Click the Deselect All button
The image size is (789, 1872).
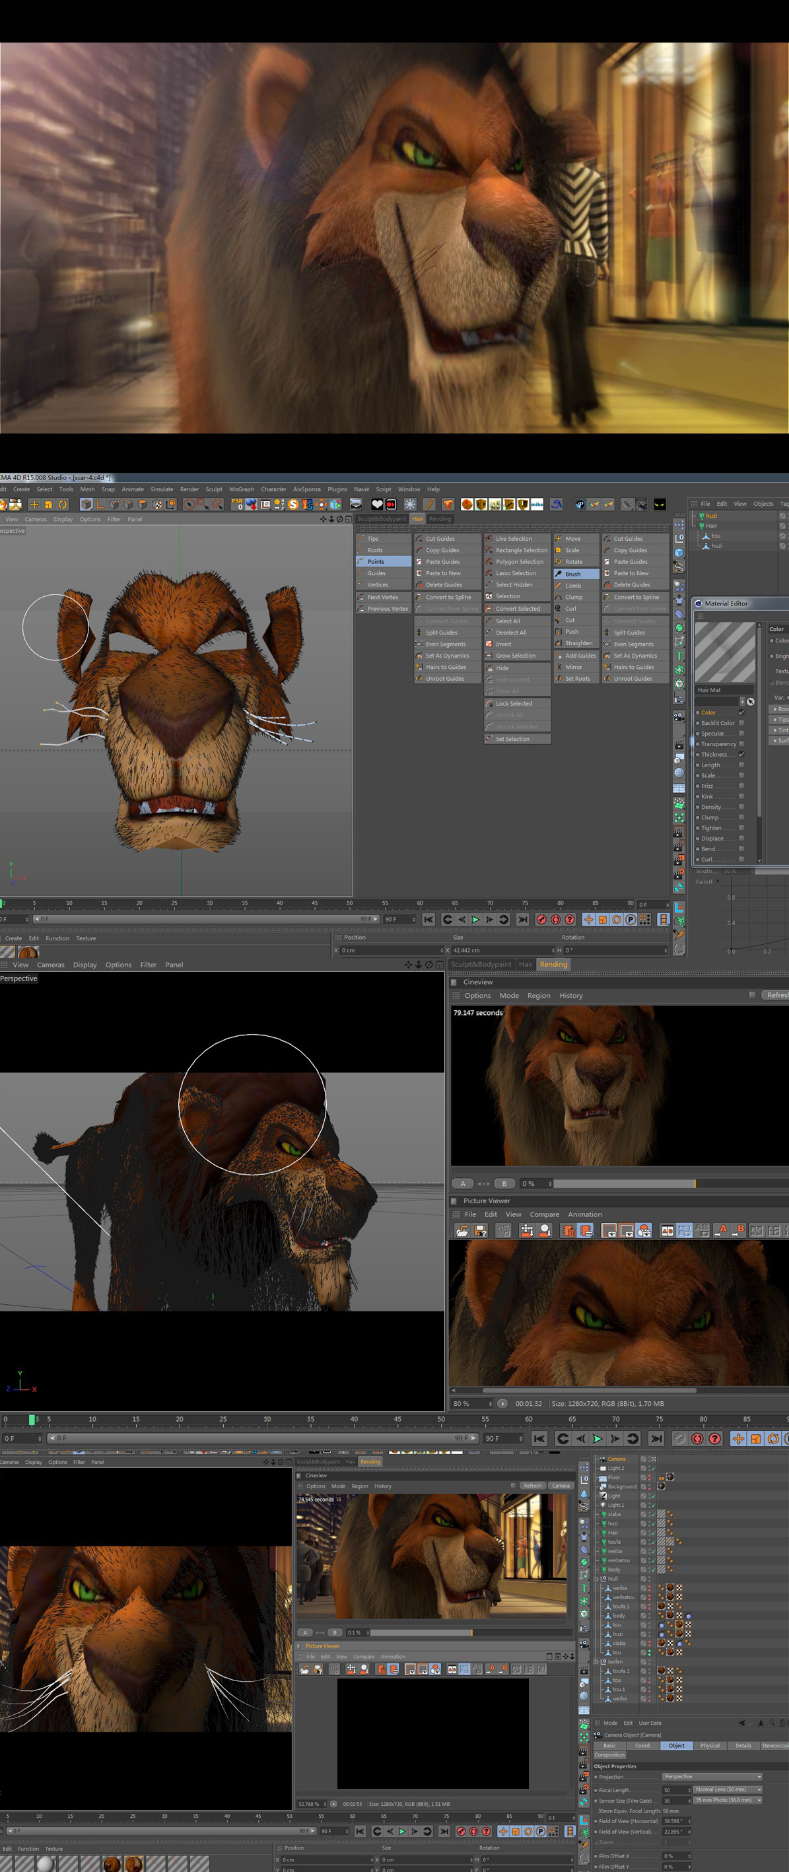516,633
